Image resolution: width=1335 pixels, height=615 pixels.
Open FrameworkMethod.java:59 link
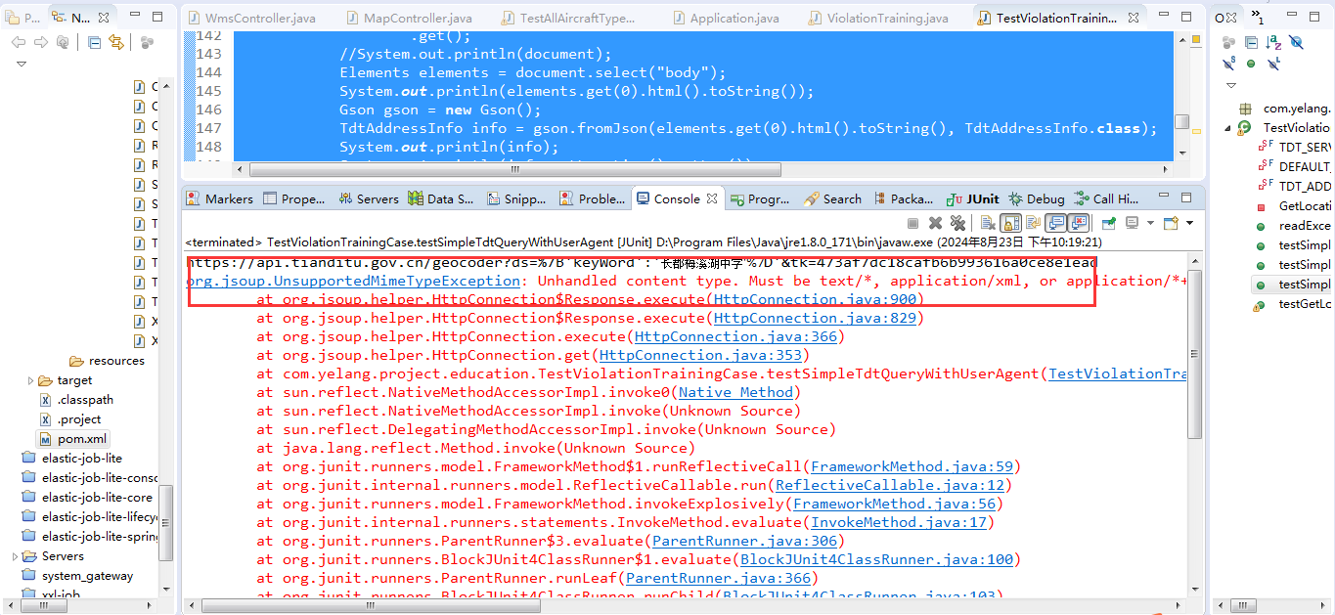point(912,466)
